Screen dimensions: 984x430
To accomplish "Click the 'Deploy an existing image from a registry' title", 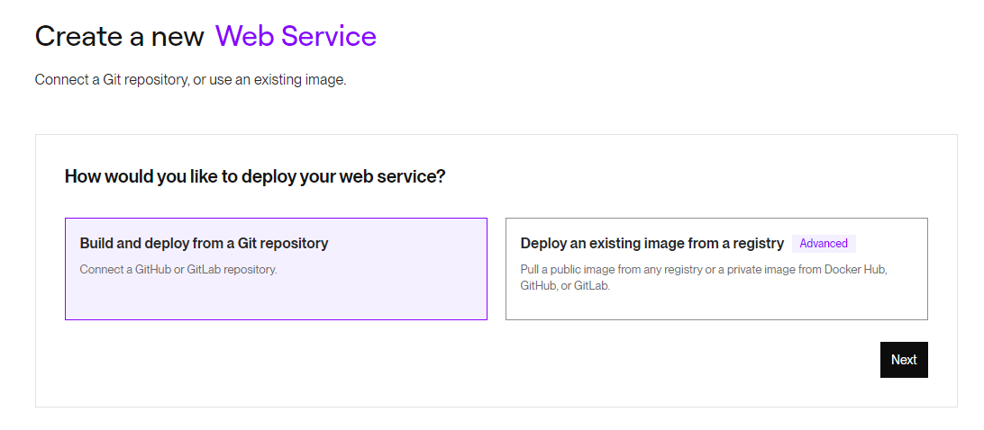I will pyautogui.click(x=651, y=243).
